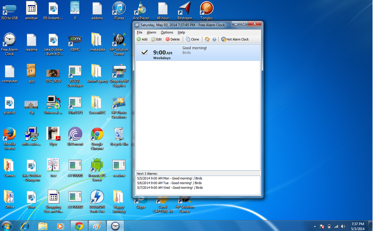Delete the selected alarm
This screenshot has width=374, height=231.
172,39
